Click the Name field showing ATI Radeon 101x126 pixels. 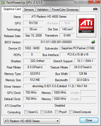tap(49, 17)
